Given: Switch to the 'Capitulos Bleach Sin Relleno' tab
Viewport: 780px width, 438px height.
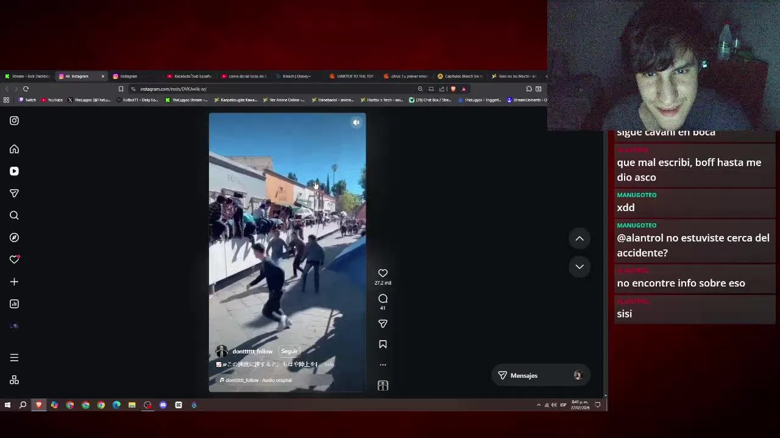Looking at the screenshot, I should tap(461, 76).
